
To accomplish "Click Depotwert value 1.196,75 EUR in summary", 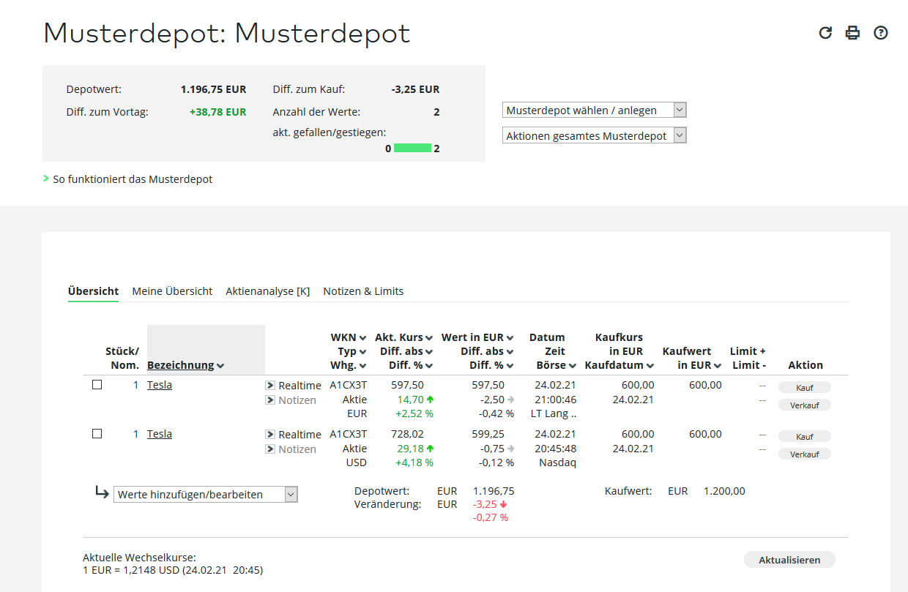I will (214, 90).
